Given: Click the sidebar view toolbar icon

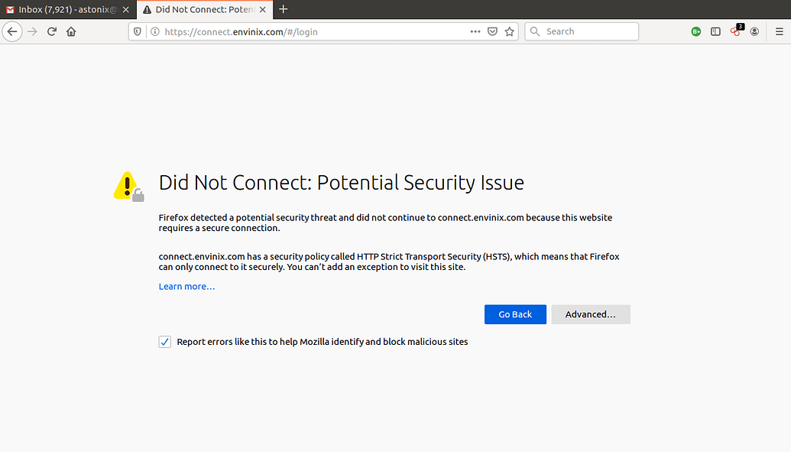Looking at the screenshot, I should click(715, 31).
